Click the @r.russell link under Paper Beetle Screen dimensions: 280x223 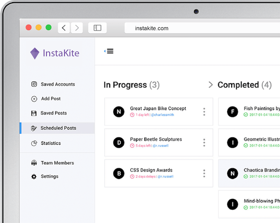(160, 146)
